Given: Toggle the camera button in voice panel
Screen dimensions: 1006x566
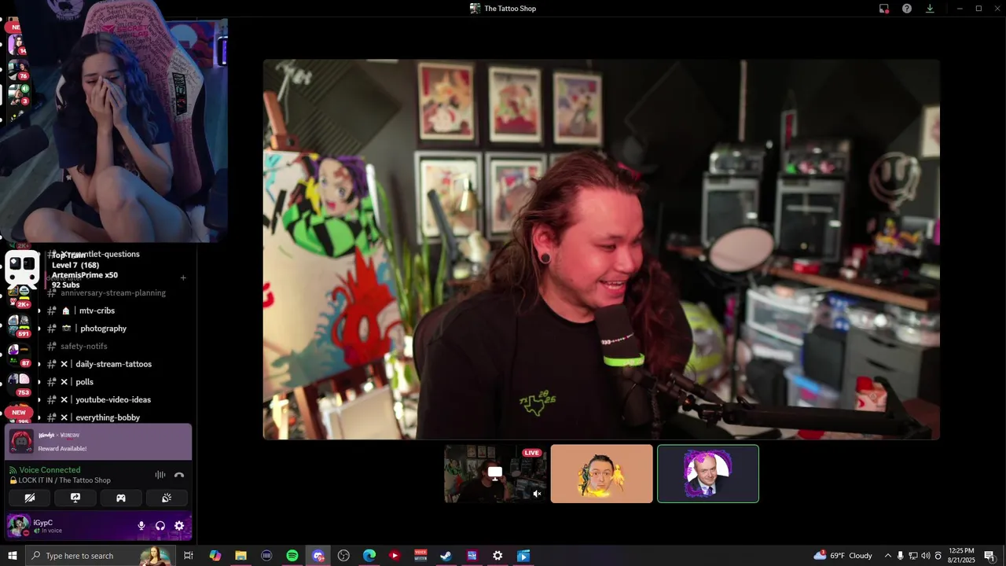Looking at the screenshot, I should [30, 498].
